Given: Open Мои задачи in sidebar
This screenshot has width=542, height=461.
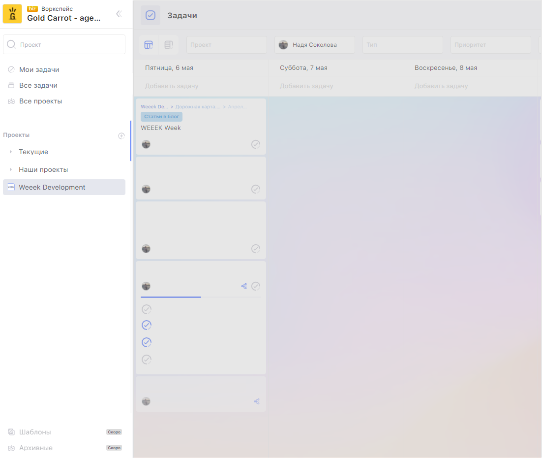Looking at the screenshot, I should pyautogui.click(x=39, y=70).
